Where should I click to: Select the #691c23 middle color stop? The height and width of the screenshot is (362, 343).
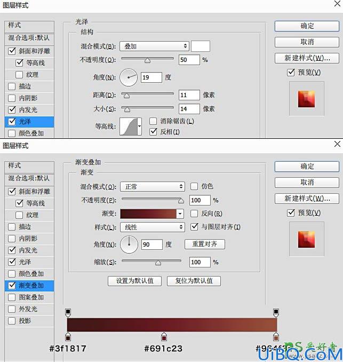(x=164, y=336)
